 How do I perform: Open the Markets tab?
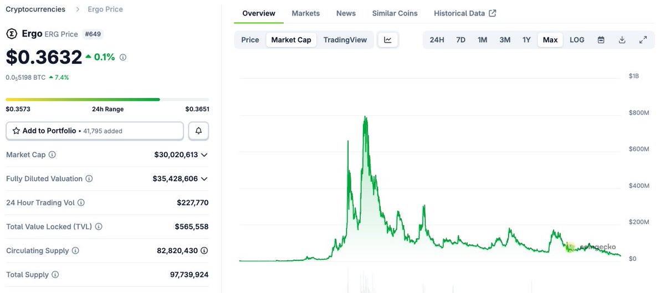coord(305,13)
